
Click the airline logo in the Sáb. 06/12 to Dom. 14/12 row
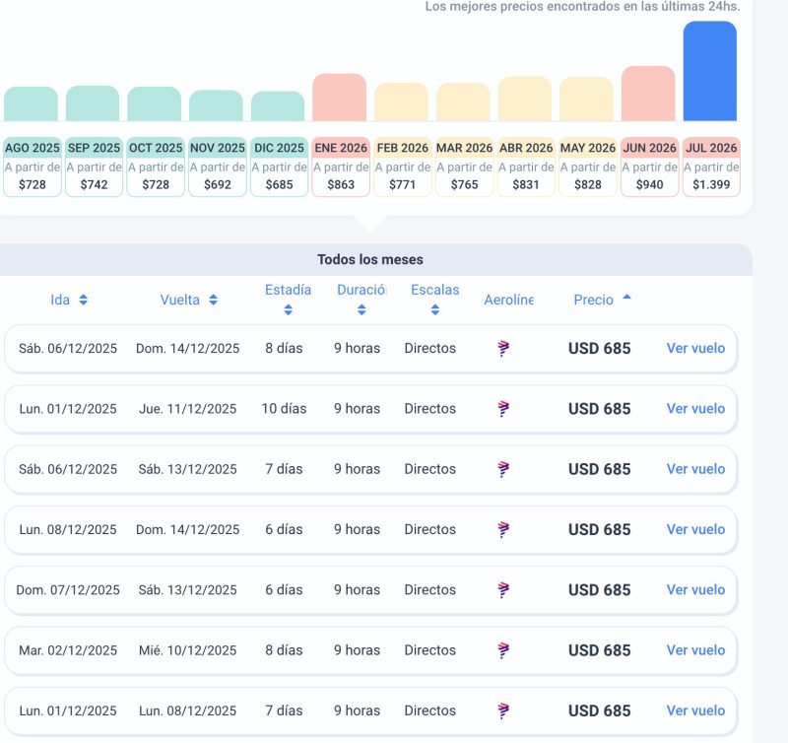click(x=503, y=348)
